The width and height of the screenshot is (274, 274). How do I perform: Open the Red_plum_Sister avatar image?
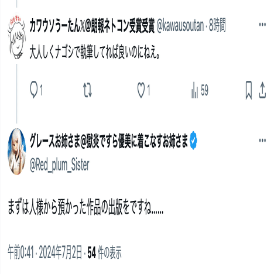(x=17, y=152)
